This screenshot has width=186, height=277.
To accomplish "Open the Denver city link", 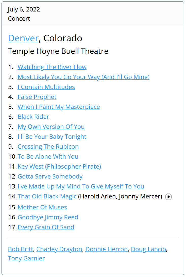I will (x=23, y=38).
